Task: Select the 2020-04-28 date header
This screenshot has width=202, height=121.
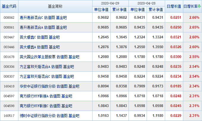Action: point(147,3)
